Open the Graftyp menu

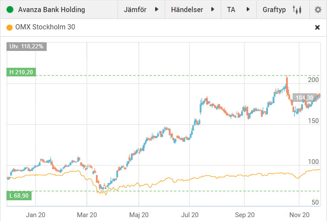pyautogui.click(x=283, y=9)
